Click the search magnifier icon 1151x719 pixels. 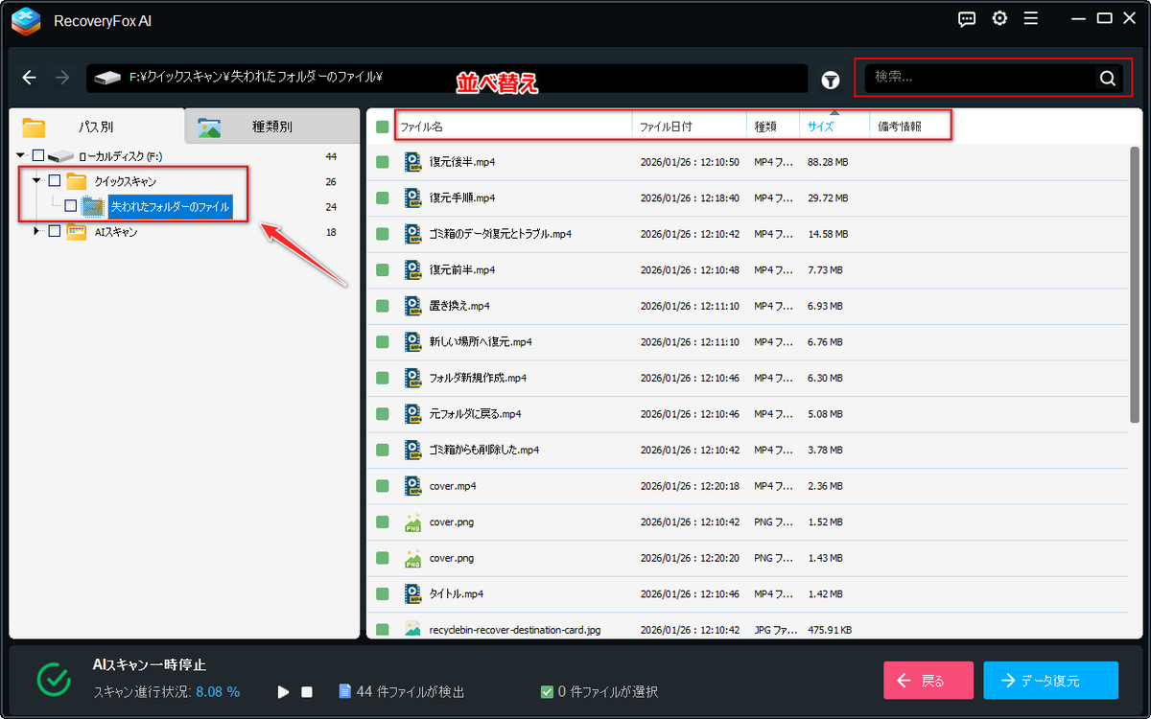(x=1107, y=79)
